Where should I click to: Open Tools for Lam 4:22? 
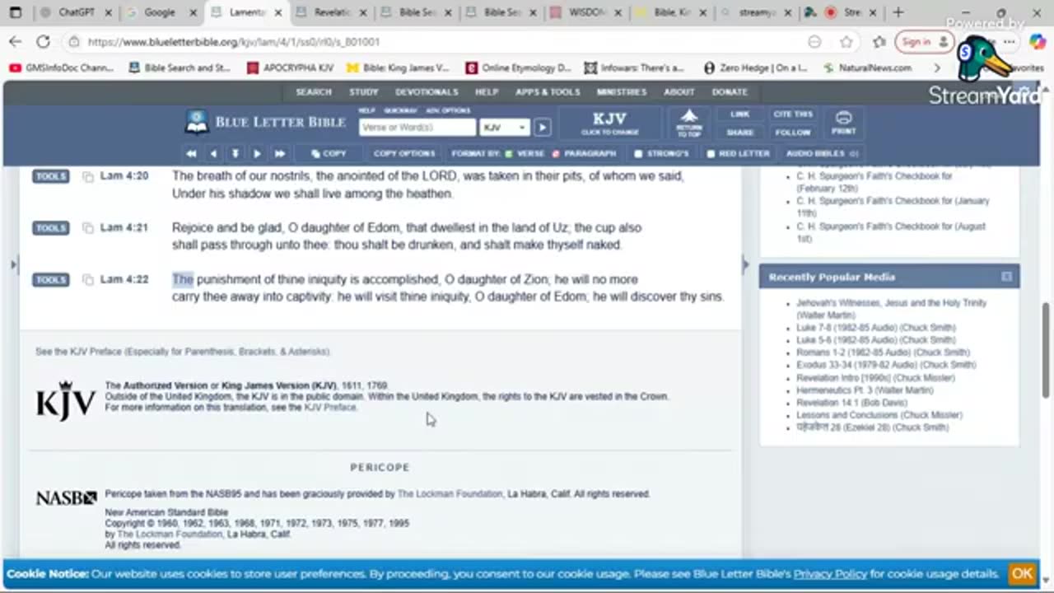click(51, 280)
